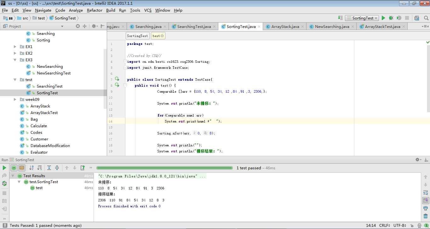
Task: Open the Project panel gear settings
Action: coord(94,26)
